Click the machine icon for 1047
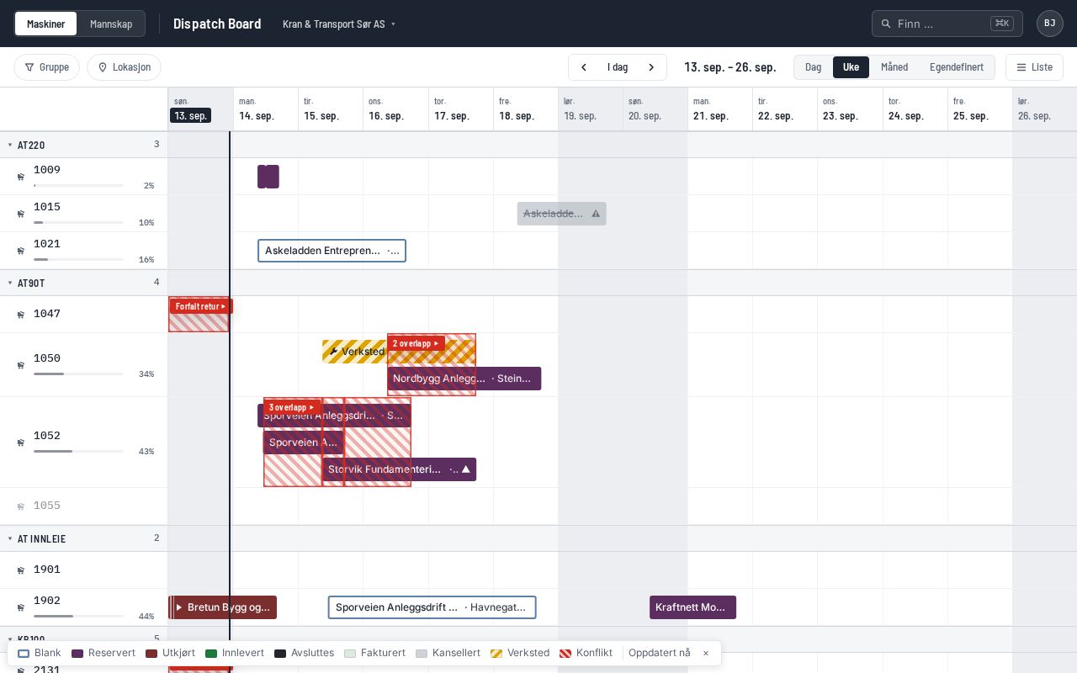Viewport: 1077px width, 673px height. 21,315
